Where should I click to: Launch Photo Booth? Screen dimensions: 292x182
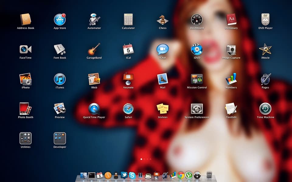point(26,109)
